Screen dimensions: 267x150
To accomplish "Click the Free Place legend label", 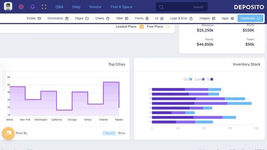I will pyautogui.click(x=155, y=27).
